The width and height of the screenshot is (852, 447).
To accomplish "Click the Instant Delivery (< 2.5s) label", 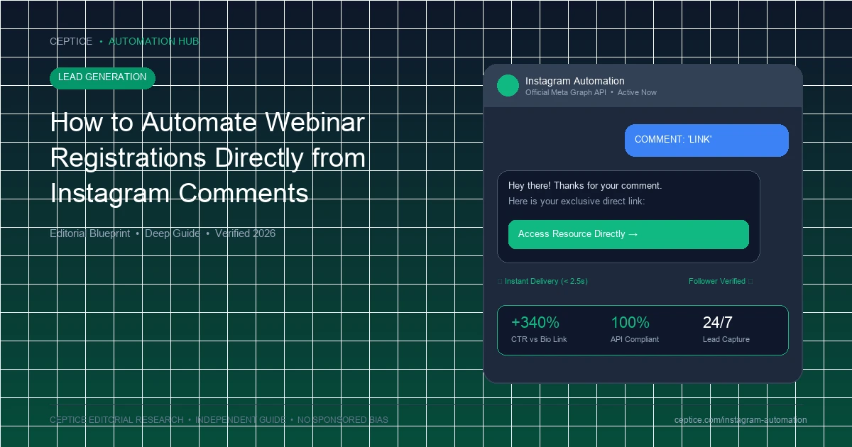I will pyautogui.click(x=546, y=281).
